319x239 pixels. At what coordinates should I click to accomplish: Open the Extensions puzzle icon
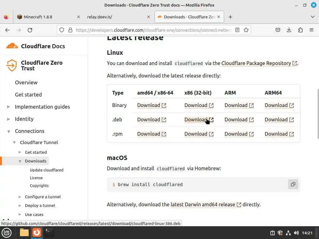(x=300, y=30)
